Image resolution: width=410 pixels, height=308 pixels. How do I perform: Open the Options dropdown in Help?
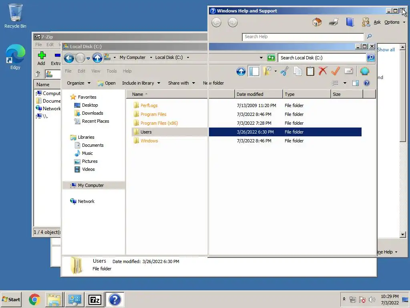(395, 22)
